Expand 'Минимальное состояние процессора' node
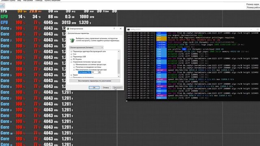Viewport: 260px width, 146px height. pos(74,64)
